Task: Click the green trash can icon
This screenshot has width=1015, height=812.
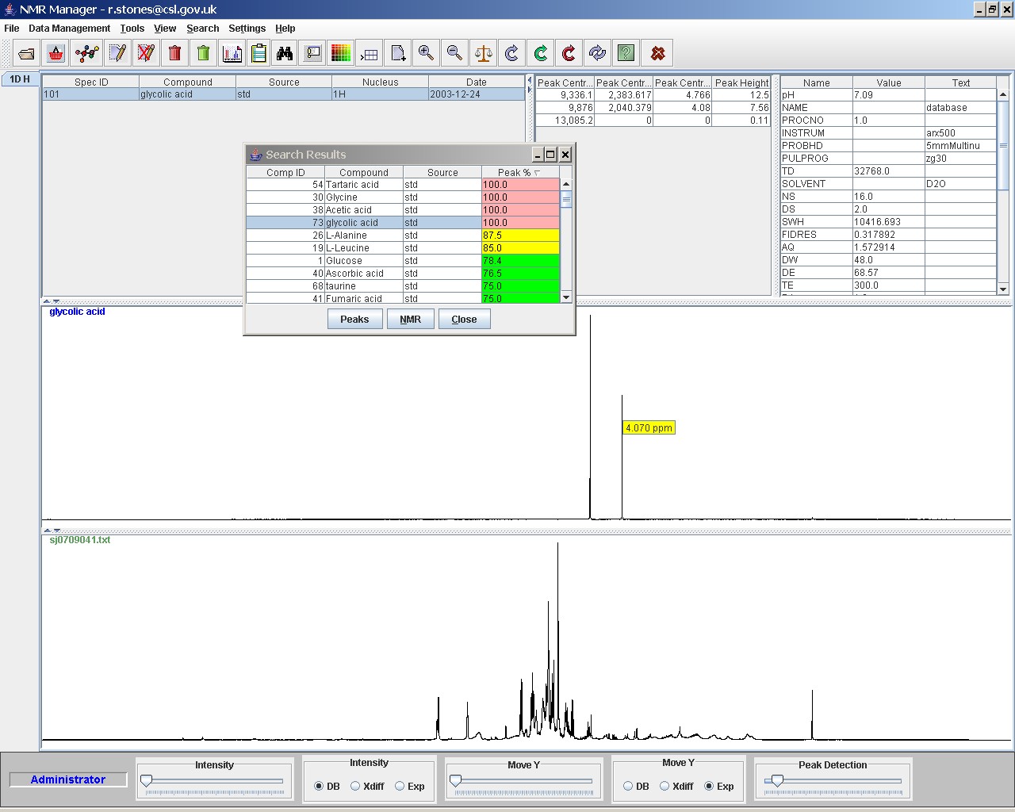Action: click(x=204, y=53)
